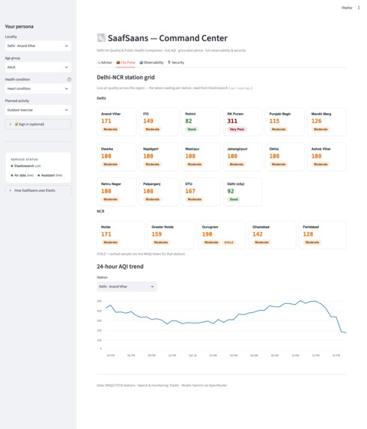The height and width of the screenshot is (429, 367).
Task: Click the Elasticsearch service status entry
Action: (25, 165)
